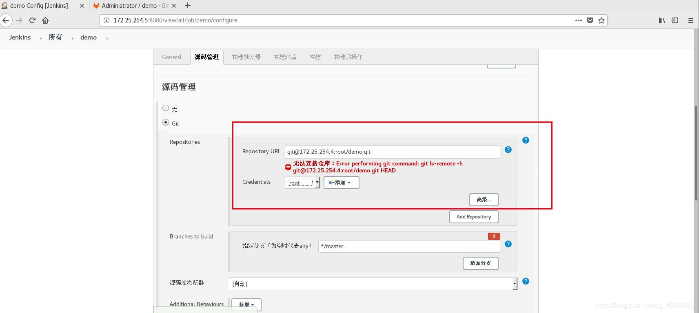Expand the breadcrumb arrow after Jenkins
The height and width of the screenshot is (313, 699).
(x=41, y=38)
